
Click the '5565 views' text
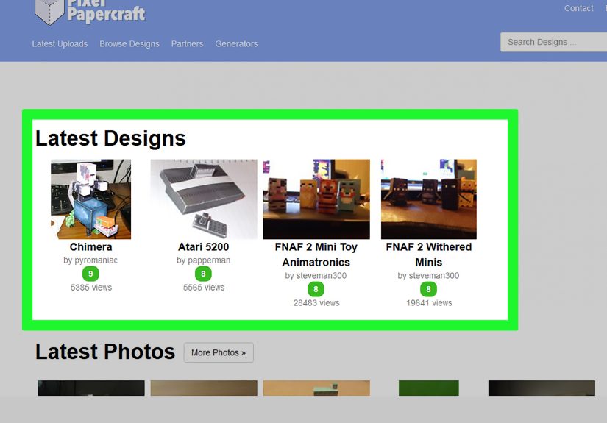204,288
